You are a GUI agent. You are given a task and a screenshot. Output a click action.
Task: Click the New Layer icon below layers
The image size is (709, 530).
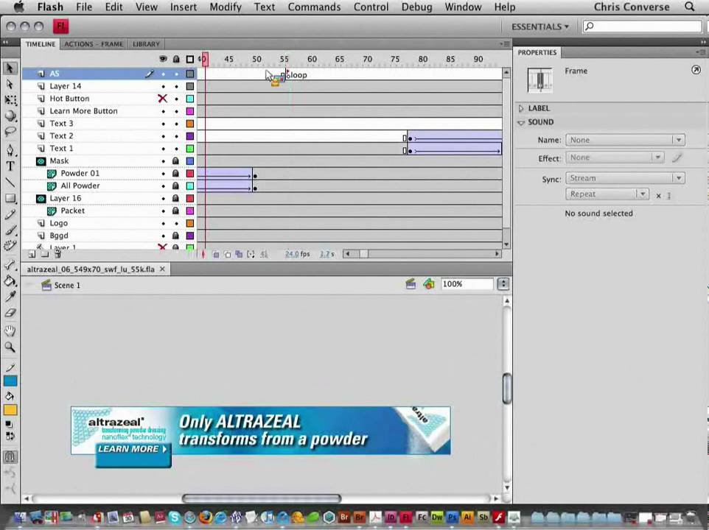pos(32,255)
